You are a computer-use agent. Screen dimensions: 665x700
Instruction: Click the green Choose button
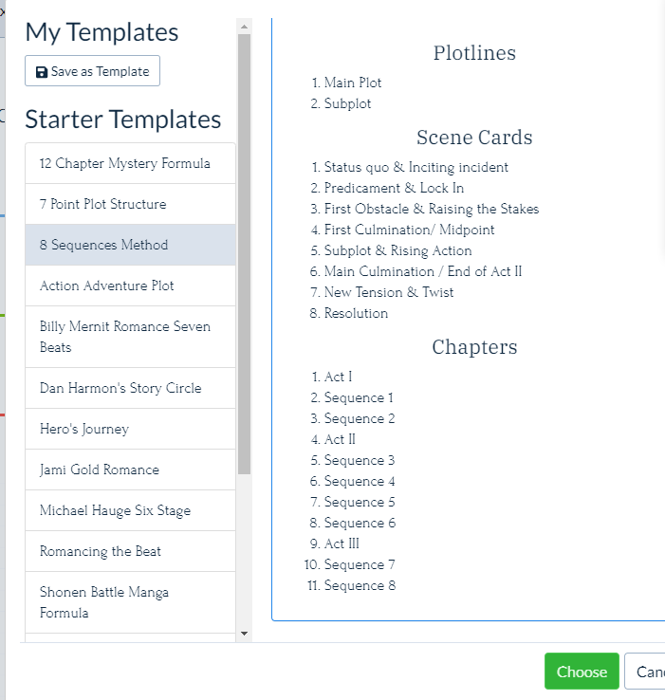582,672
